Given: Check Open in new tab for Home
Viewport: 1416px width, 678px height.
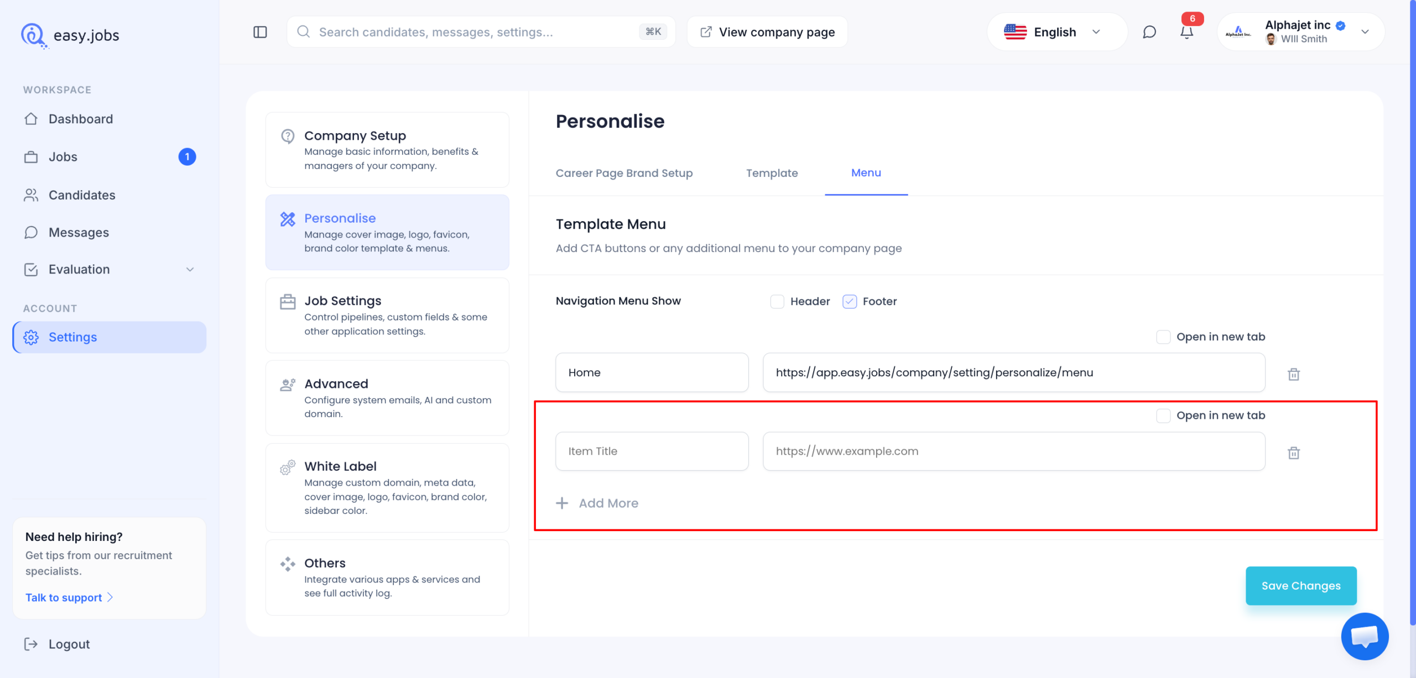Looking at the screenshot, I should [1163, 337].
